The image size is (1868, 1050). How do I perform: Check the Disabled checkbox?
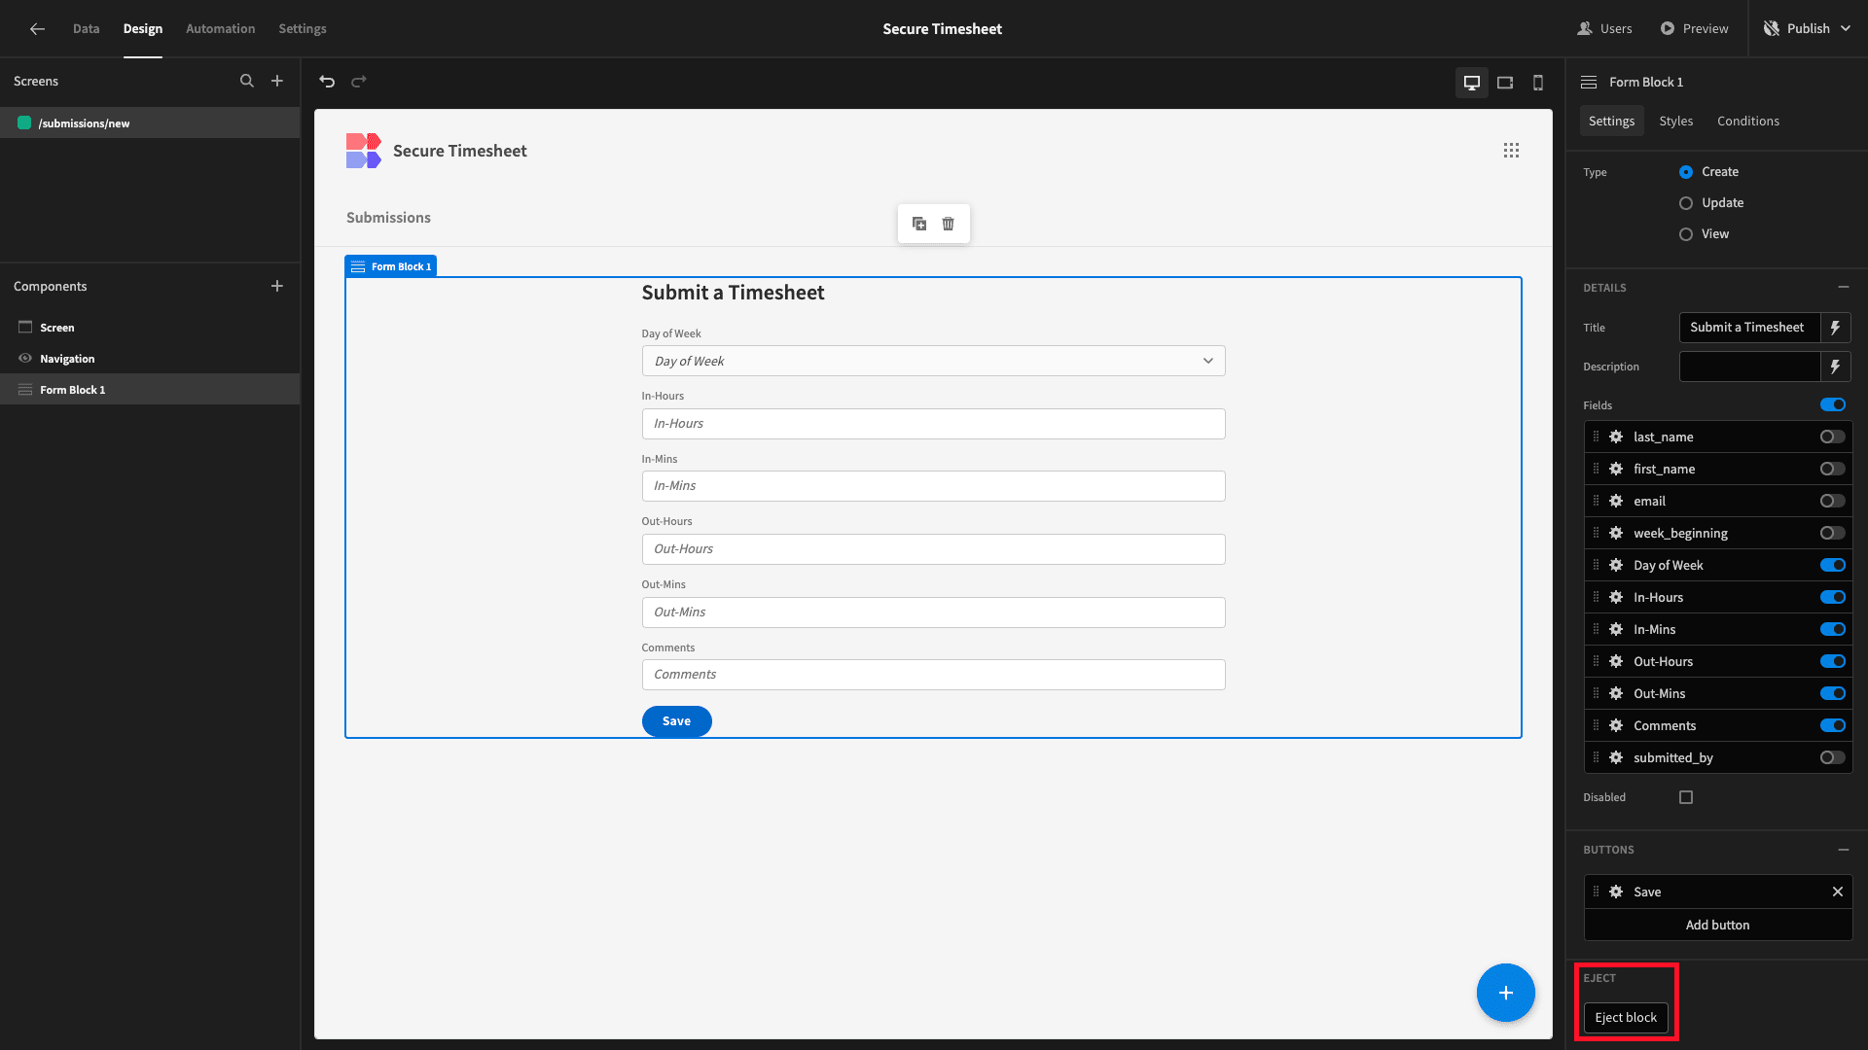click(1686, 797)
